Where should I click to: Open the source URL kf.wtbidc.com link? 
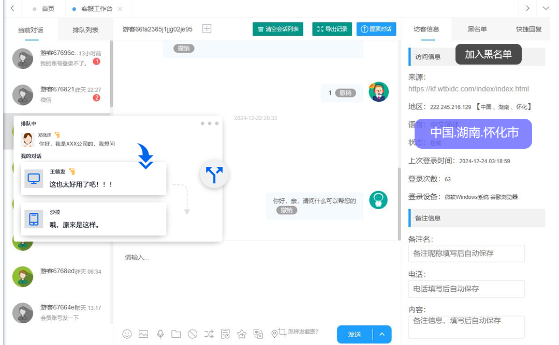point(468,89)
